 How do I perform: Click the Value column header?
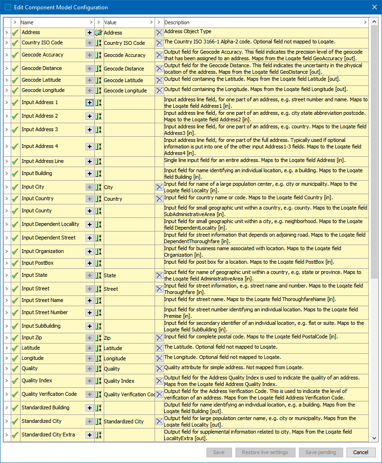click(x=129, y=22)
